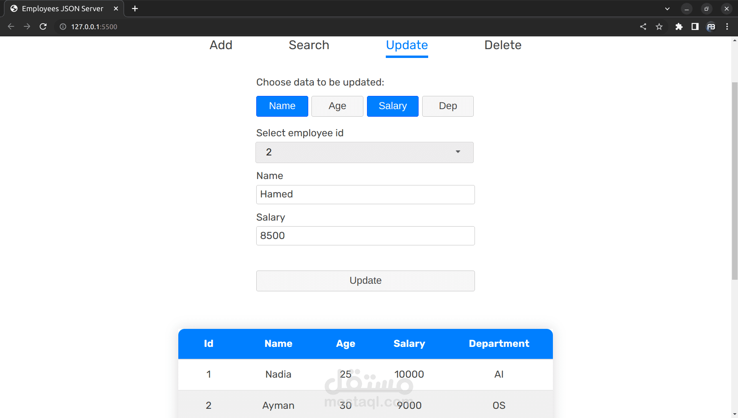Select the OS department cell
This screenshot has width=738, height=418.
tap(499, 406)
